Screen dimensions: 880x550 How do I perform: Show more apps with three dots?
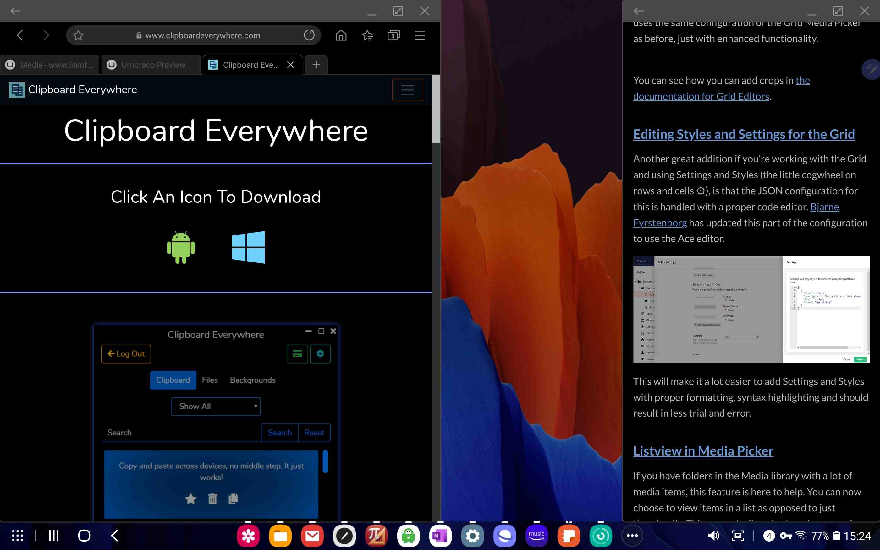(632, 536)
